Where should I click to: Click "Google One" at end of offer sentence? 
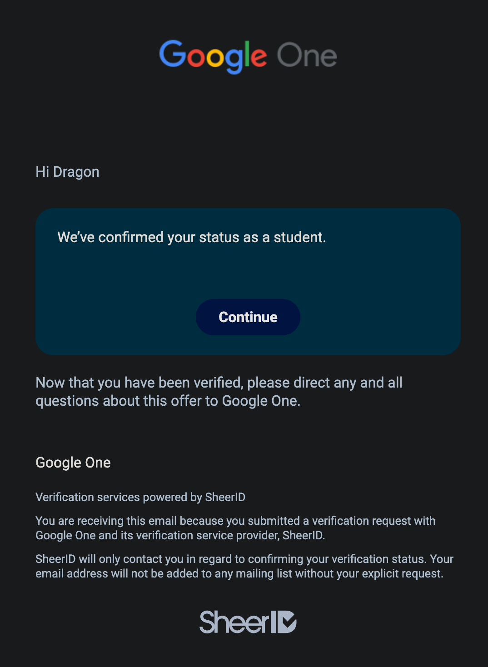coord(261,401)
